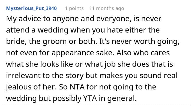Click the "1 points" score label
This screenshot has width=191, height=106.
(x=74, y=8)
